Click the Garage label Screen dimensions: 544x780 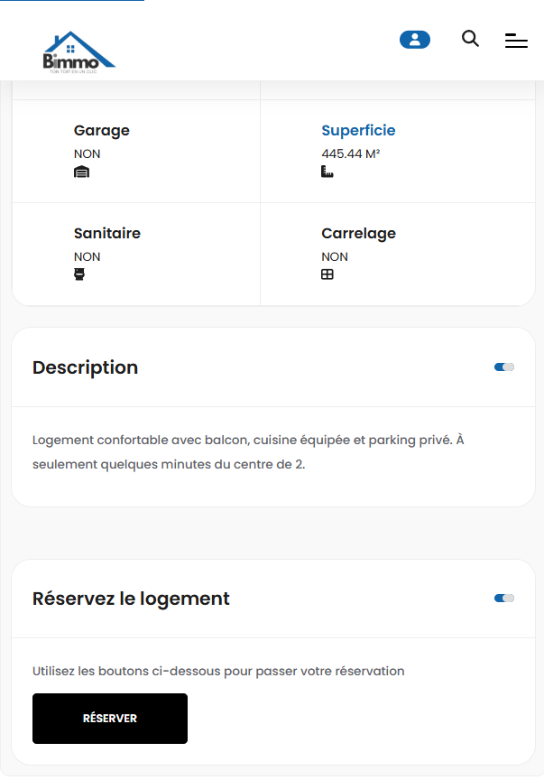point(101,130)
